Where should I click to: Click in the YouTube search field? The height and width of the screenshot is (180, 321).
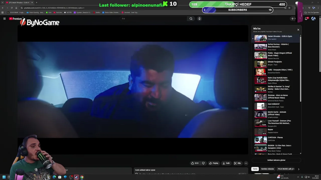tap(153, 18)
